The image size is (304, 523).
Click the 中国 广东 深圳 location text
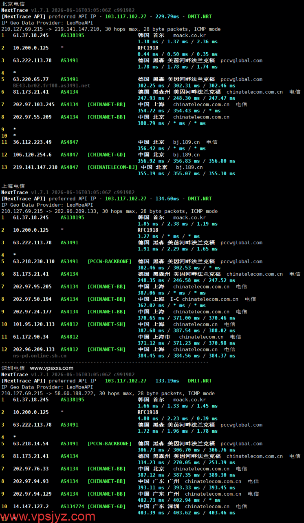click(x=159, y=507)
